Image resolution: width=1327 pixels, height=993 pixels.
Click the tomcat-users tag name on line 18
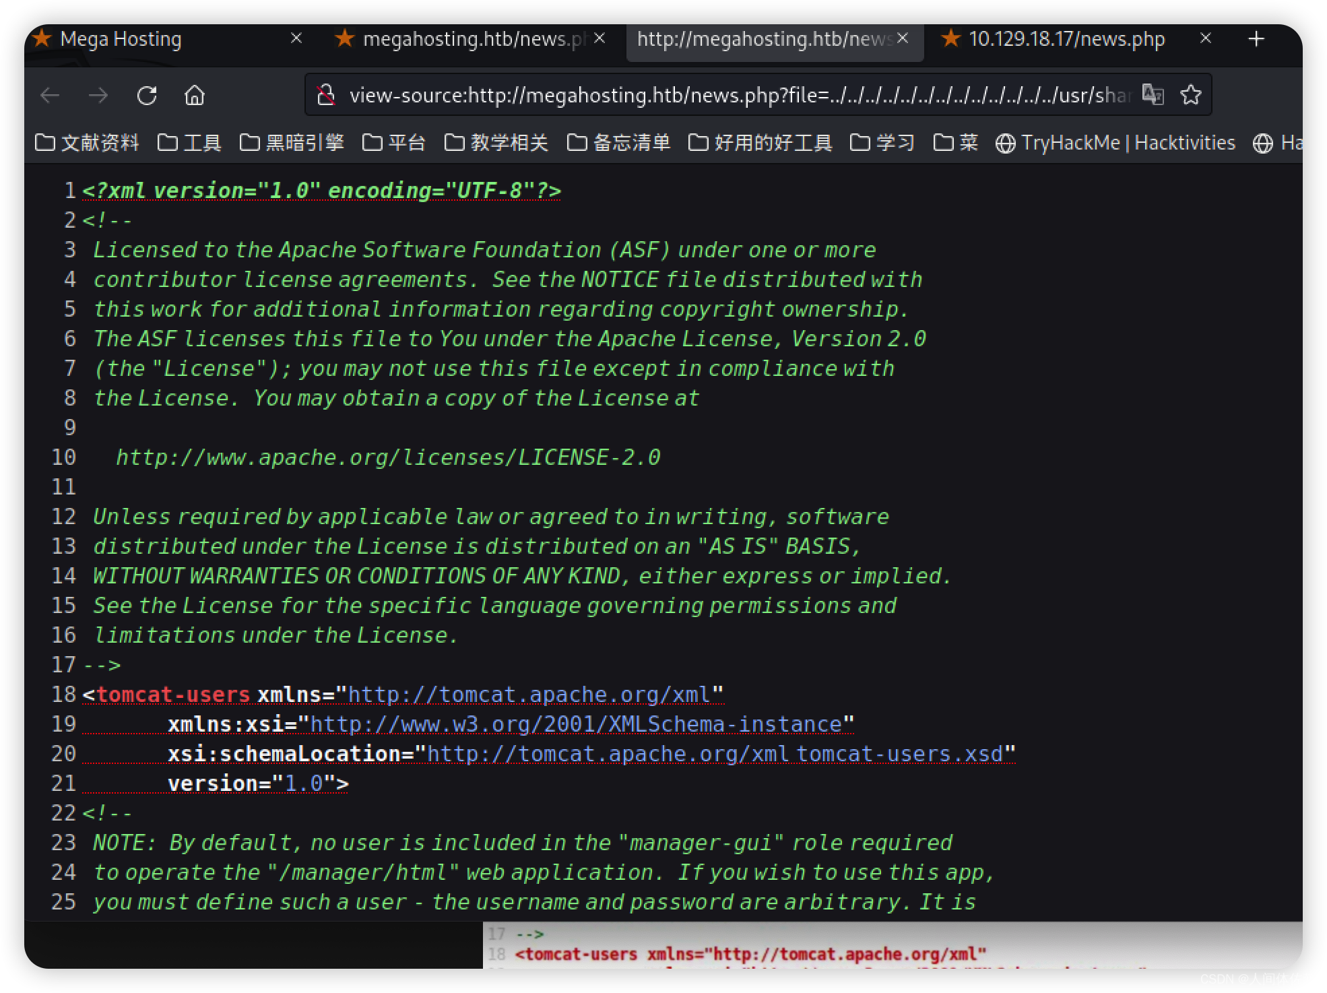pos(173,695)
